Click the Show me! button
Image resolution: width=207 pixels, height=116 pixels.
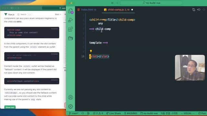tap(10, 107)
